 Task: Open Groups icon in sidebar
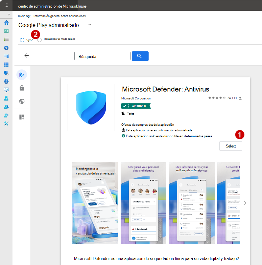(6, 107)
